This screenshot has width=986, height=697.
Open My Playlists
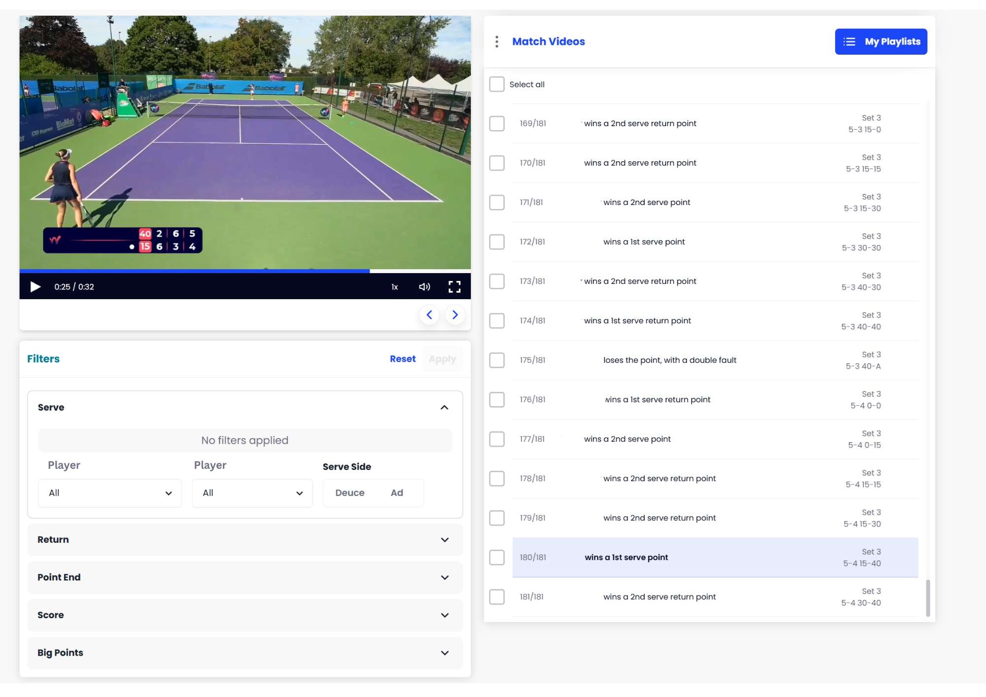click(881, 41)
